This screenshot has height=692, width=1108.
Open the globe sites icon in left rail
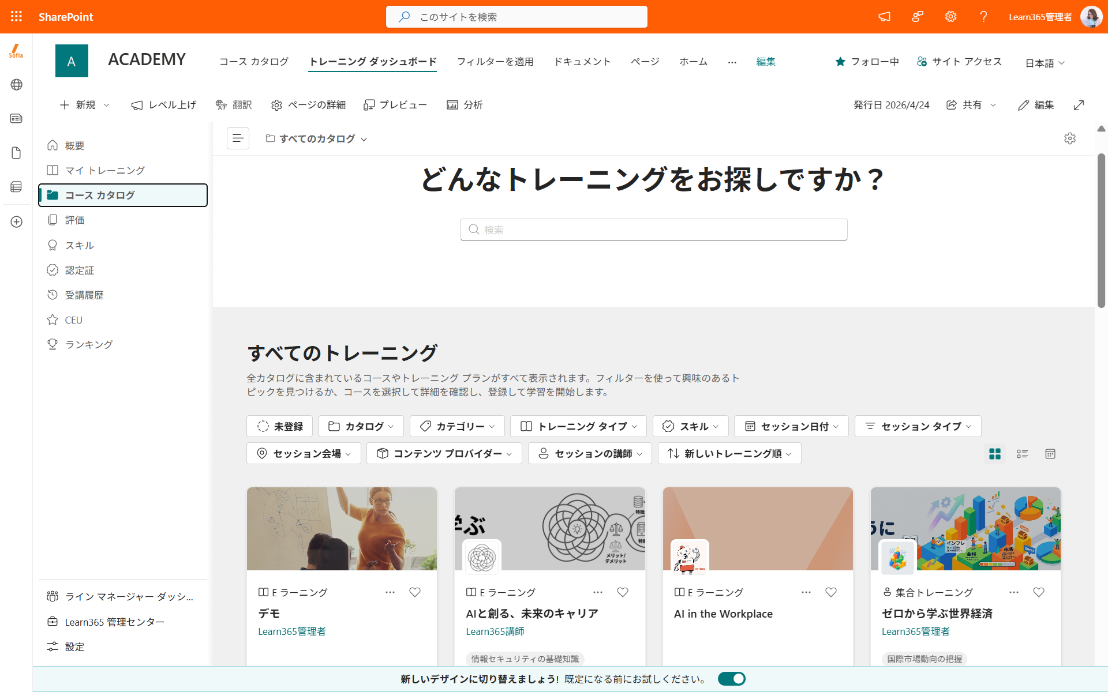16,85
